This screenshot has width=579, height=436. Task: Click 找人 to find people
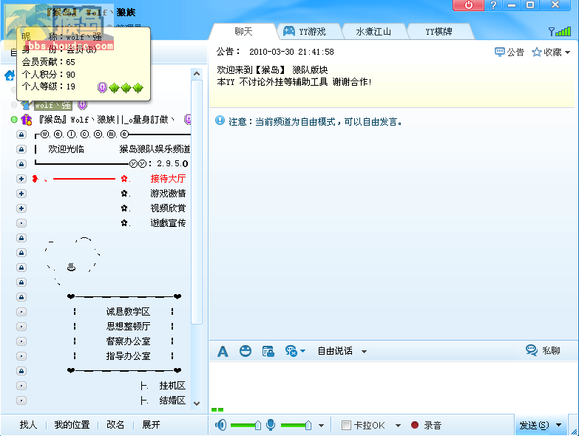coord(28,425)
